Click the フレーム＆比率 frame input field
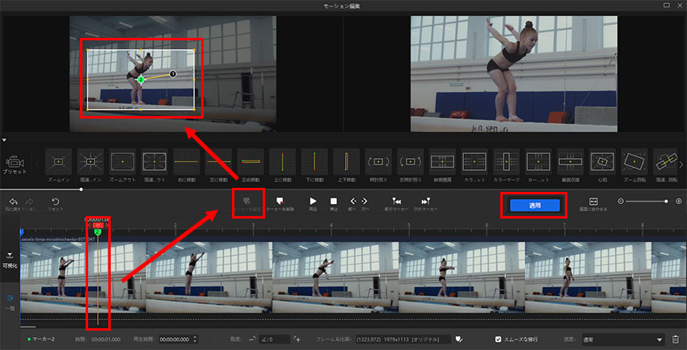 click(403, 339)
